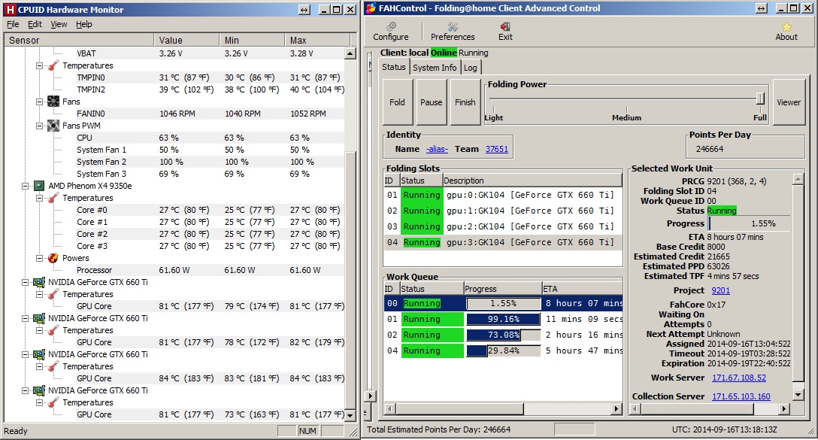Collapse the third NVIDIA GeForce GTX 660 Ti node

[25, 354]
